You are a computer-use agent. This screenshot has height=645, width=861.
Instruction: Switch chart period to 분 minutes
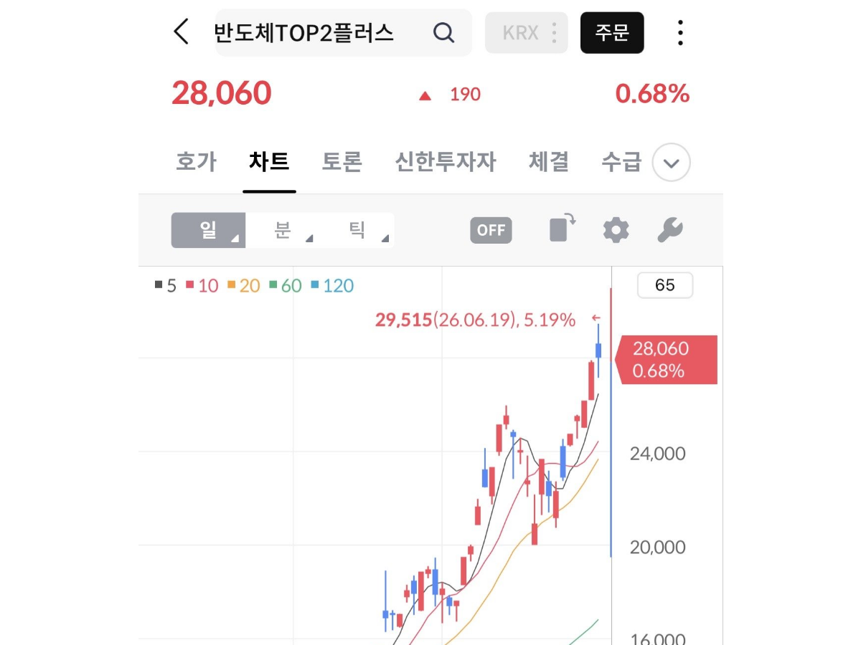pyautogui.click(x=283, y=230)
